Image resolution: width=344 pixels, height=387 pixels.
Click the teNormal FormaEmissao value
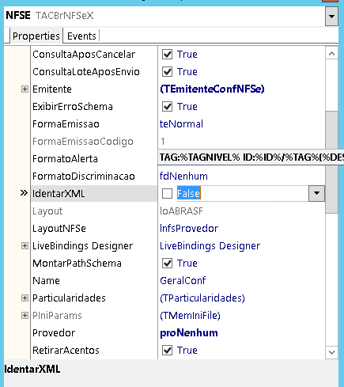click(x=181, y=124)
